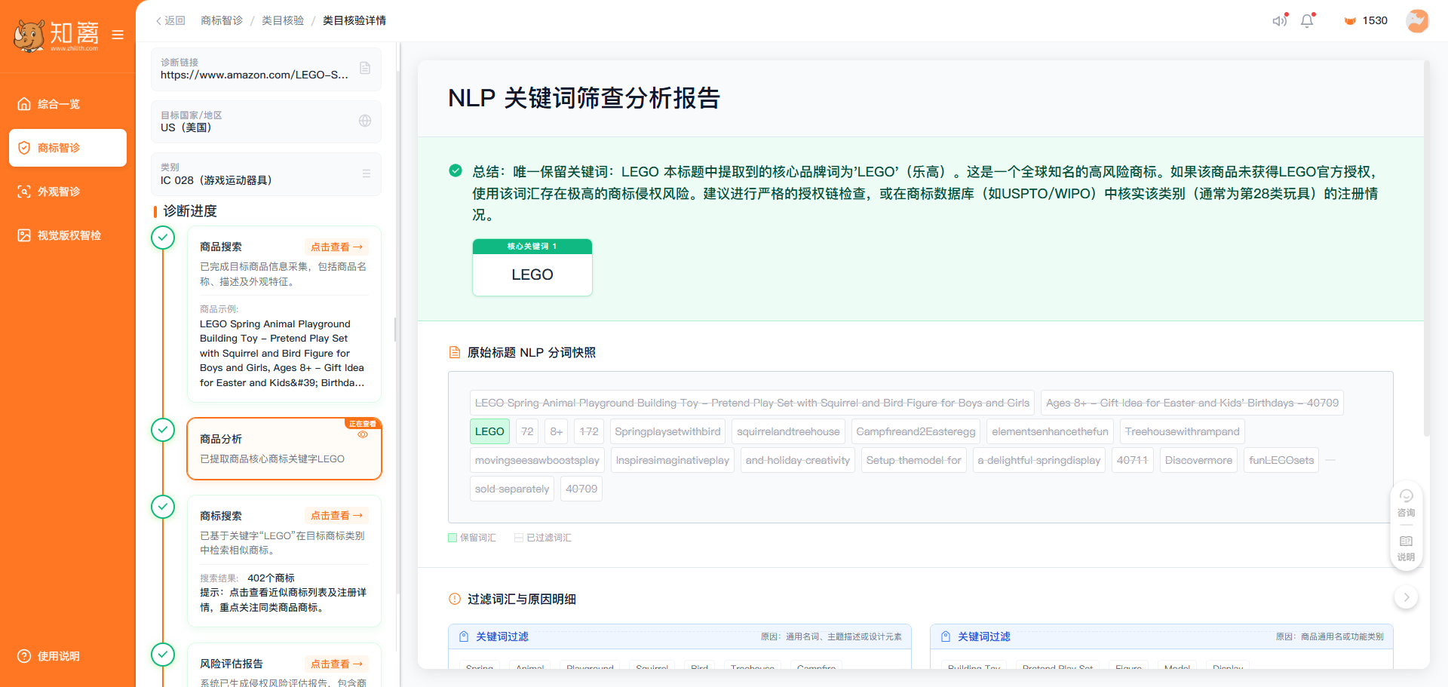Open 外观智诊 in the sidebar
This screenshot has width=1448, height=687.
68,192
